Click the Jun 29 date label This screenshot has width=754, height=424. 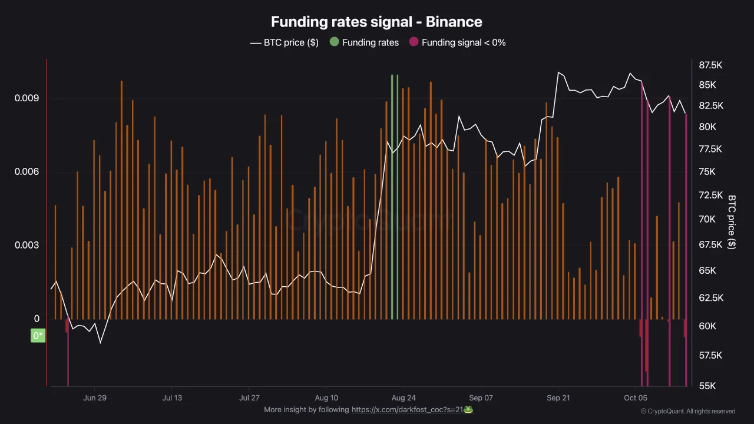pos(95,398)
